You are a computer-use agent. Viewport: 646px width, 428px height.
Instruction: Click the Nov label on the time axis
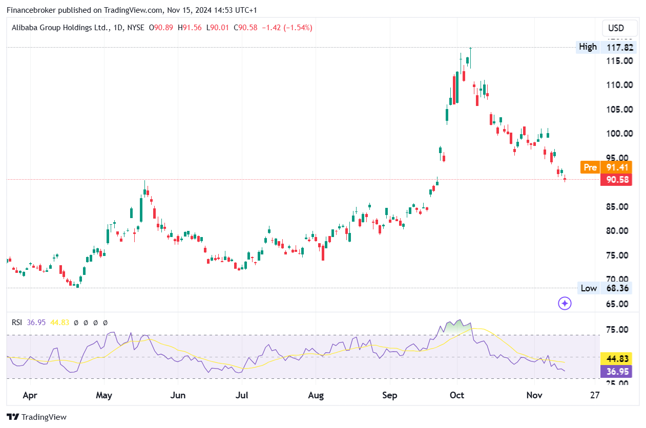(534, 396)
